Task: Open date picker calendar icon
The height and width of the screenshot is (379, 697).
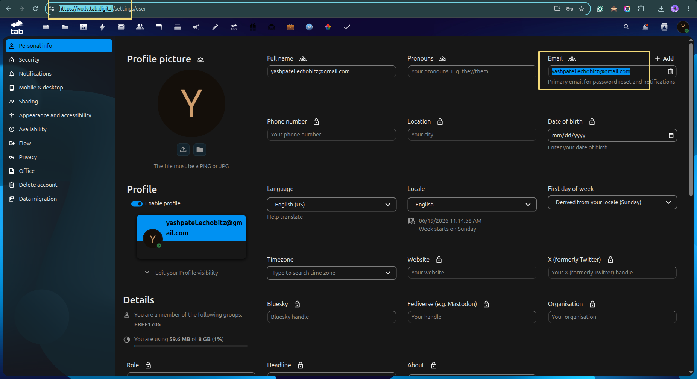Action: coord(671,135)
